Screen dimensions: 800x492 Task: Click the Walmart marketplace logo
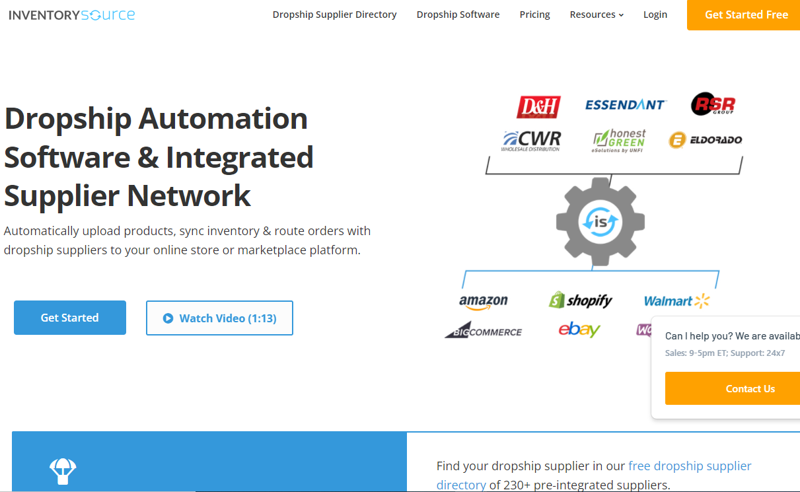(677, 301)
